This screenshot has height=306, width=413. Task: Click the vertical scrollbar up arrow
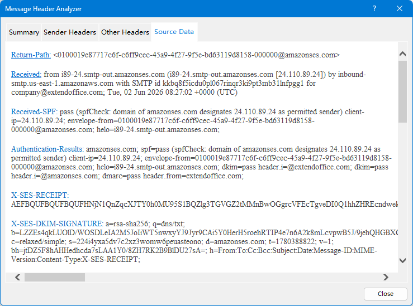tap(402, 54)
